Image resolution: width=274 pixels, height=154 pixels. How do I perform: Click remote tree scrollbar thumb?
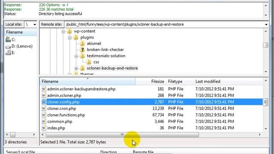tap(266, 45)
